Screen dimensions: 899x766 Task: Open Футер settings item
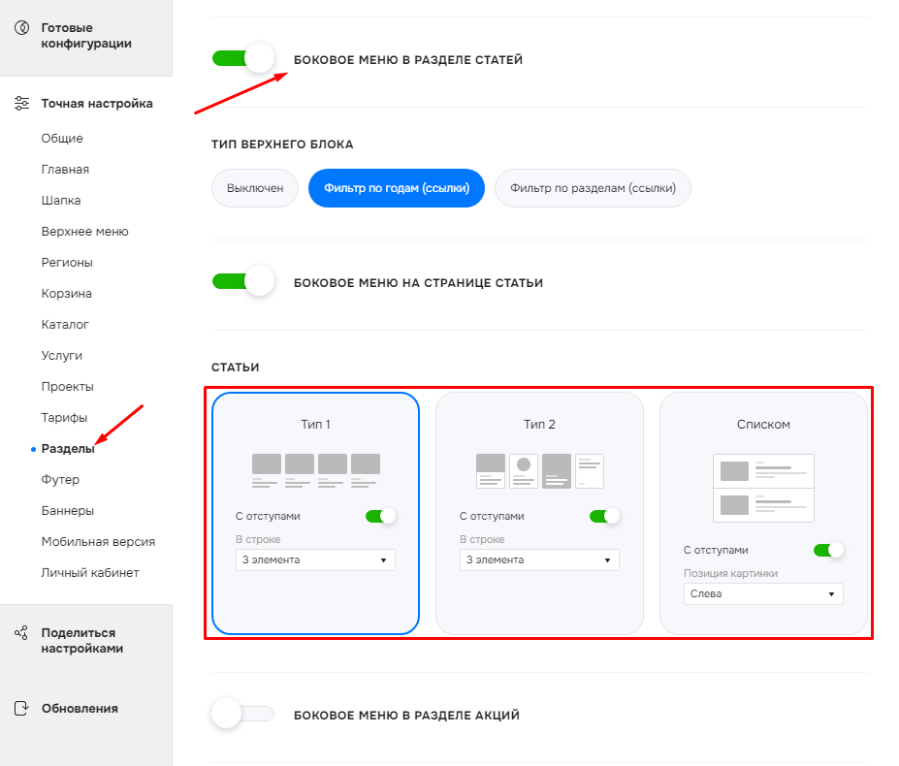point(60,479)
